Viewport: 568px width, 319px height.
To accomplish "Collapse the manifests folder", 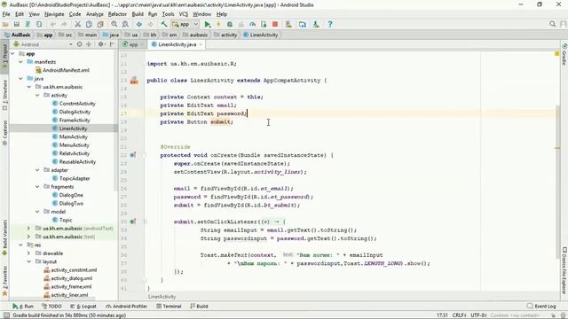I will (x=20, y=62).
